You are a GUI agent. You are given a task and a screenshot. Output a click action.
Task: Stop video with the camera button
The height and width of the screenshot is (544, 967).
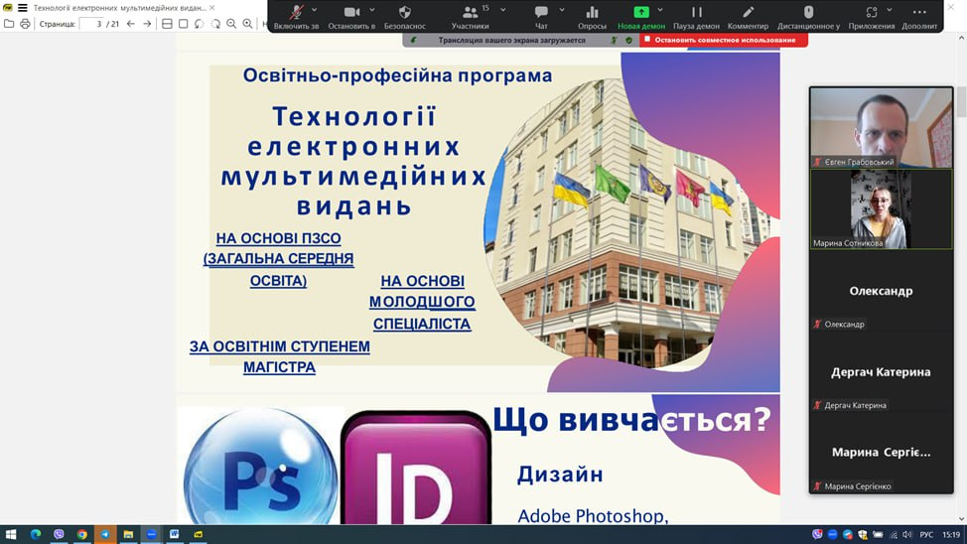pos(351,13)
